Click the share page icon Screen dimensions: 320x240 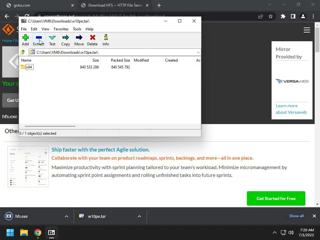click(x=261, y=17)
